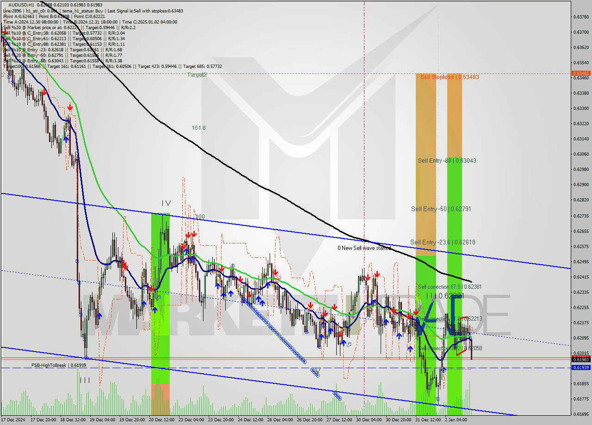Select the 'Sell Entry -50 | 0.62791' label
This screenshot has width=592, height=425.
tap(441, 209)
